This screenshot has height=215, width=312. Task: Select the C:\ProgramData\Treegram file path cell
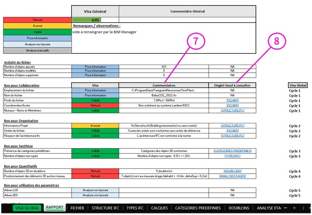click(164, 90)
